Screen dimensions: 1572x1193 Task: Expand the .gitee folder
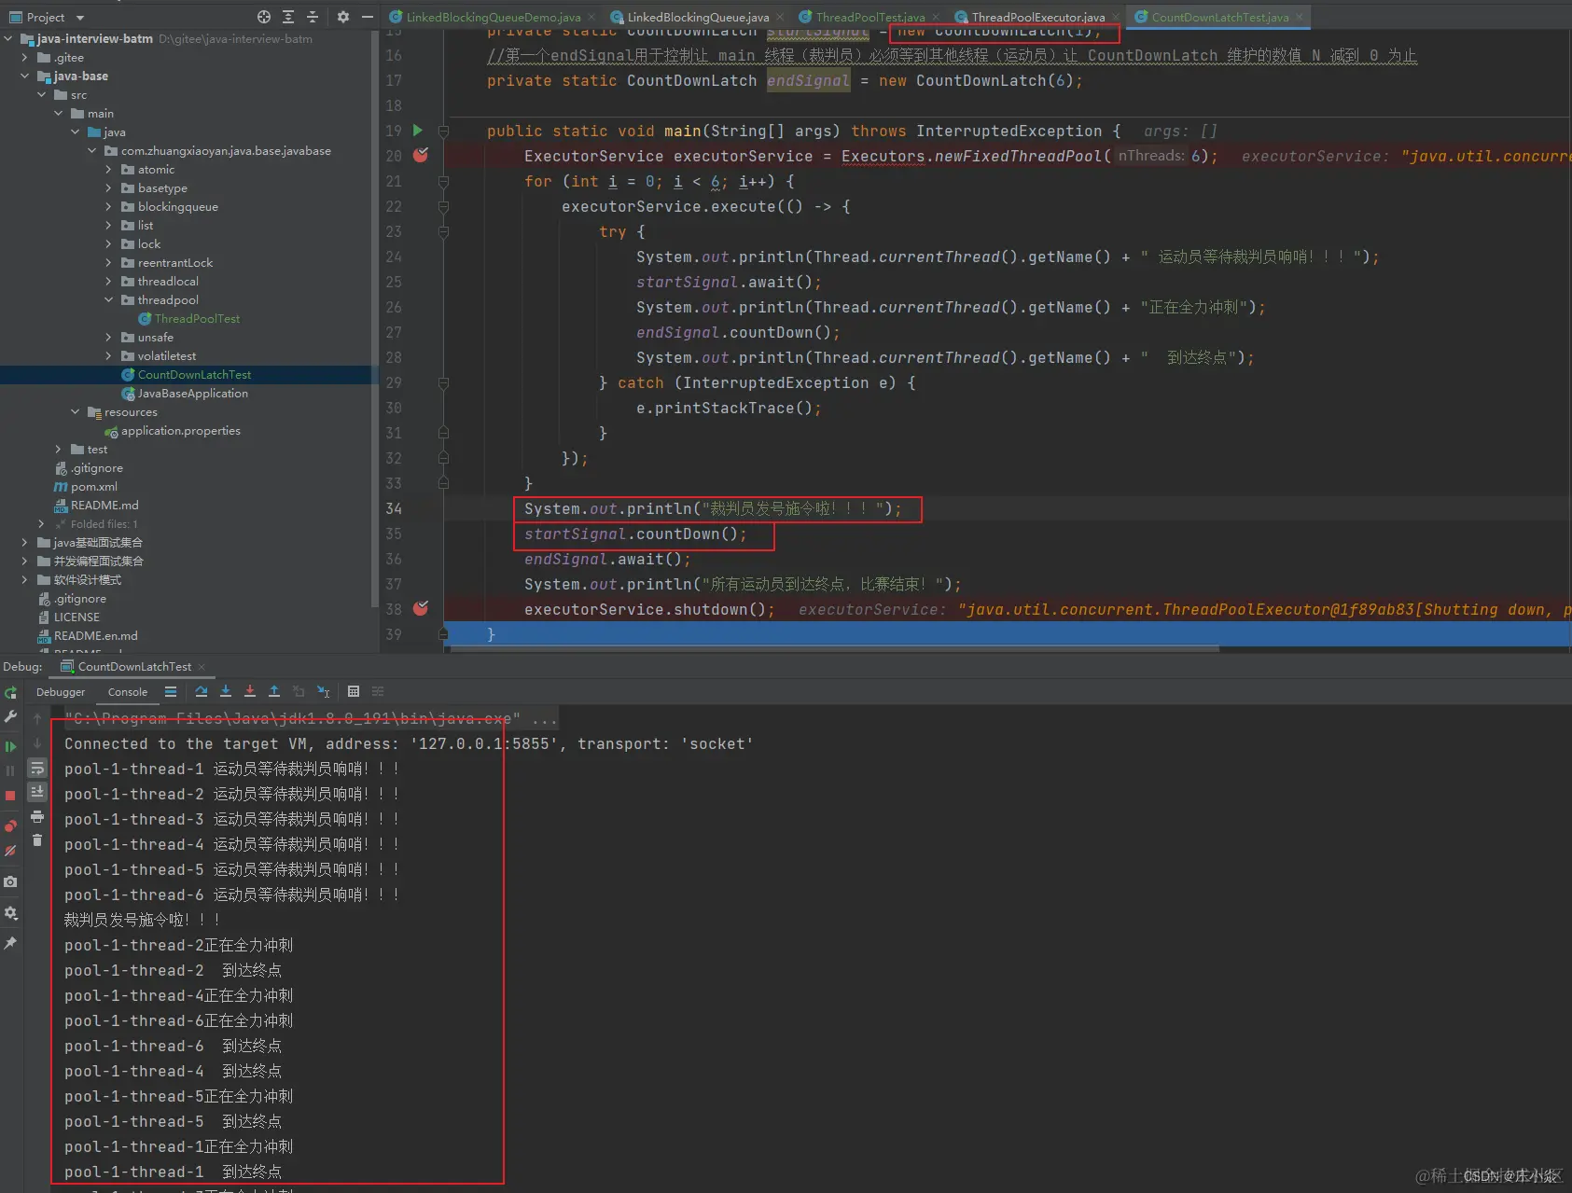click(x=25, y=58)
